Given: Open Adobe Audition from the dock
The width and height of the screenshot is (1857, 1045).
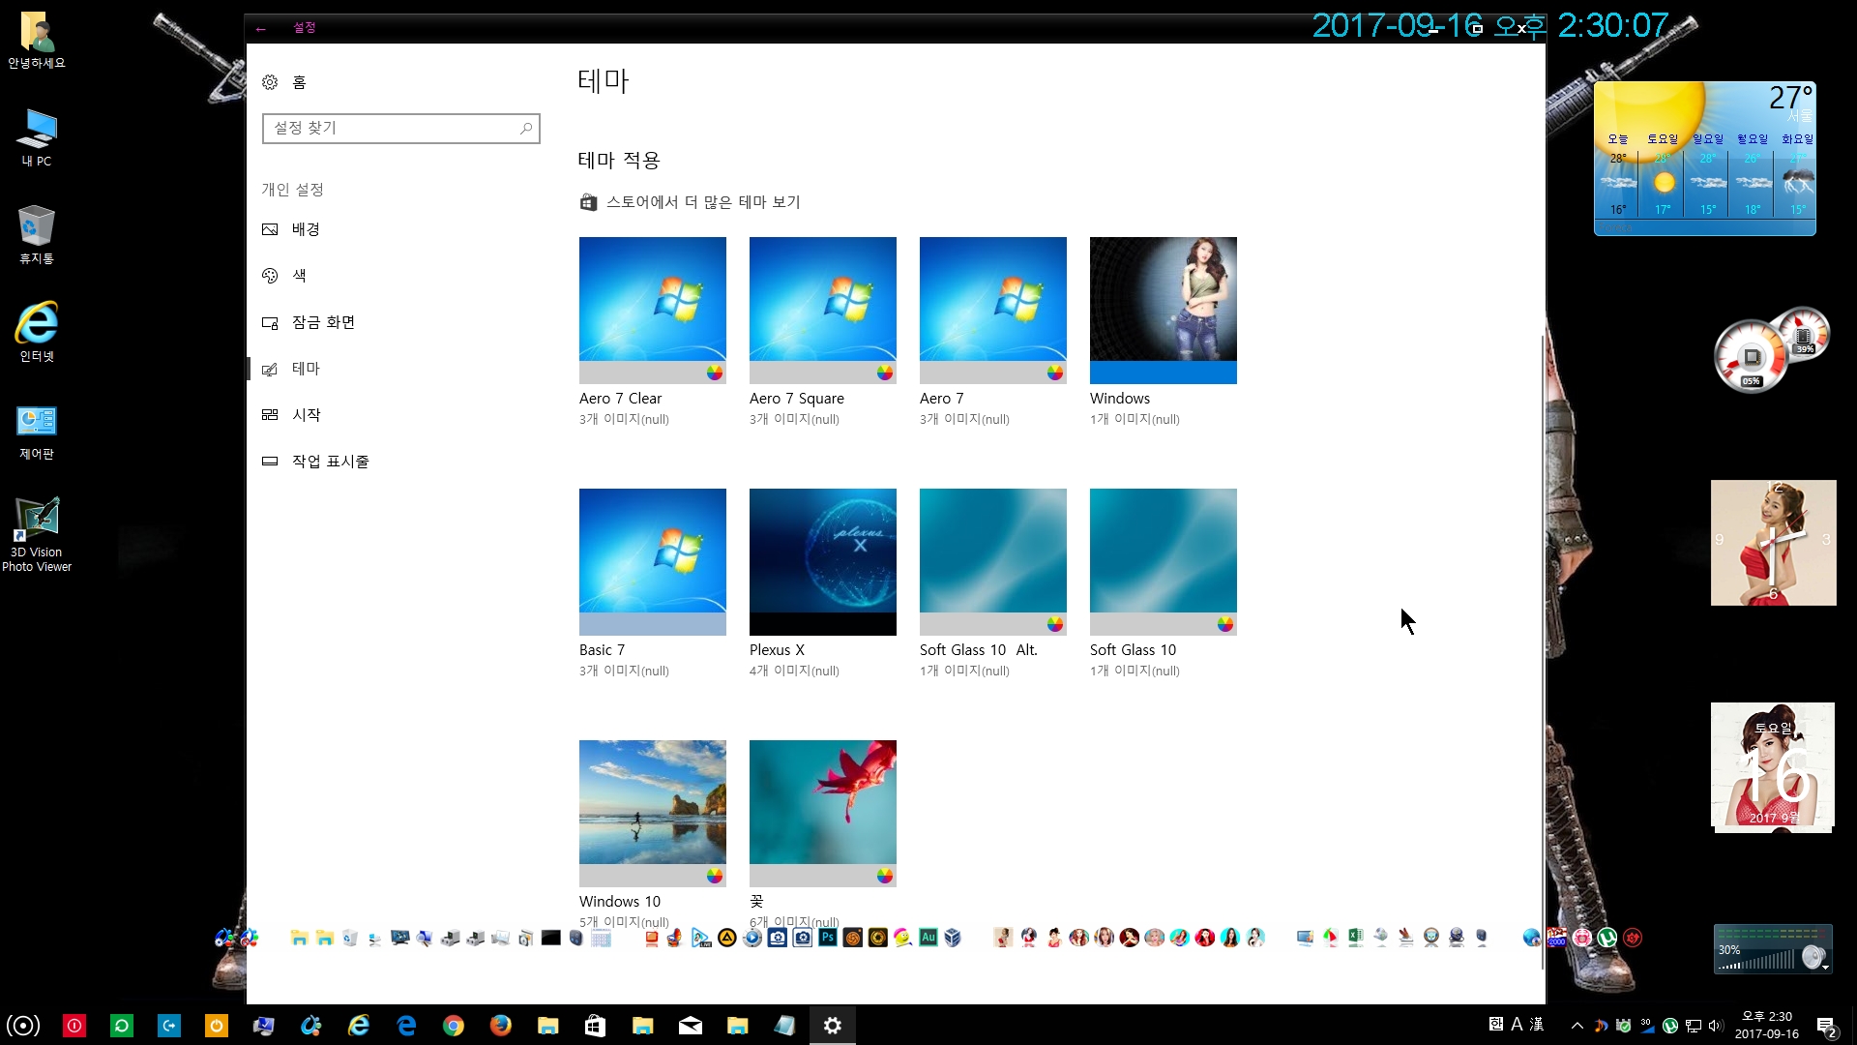Looking at the screenshot, I should pos(928,938).
